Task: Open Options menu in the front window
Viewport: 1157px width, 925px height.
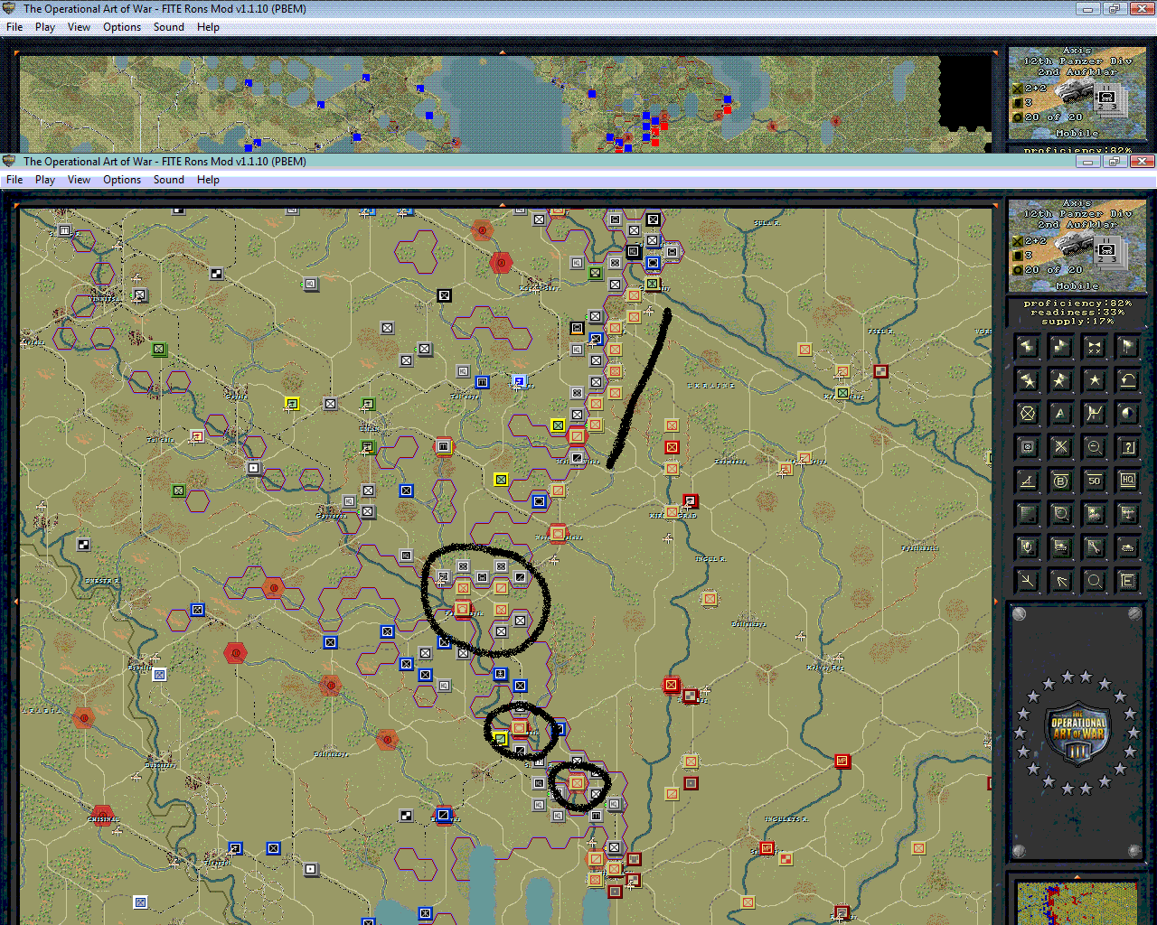Action: tap(122, 180)
